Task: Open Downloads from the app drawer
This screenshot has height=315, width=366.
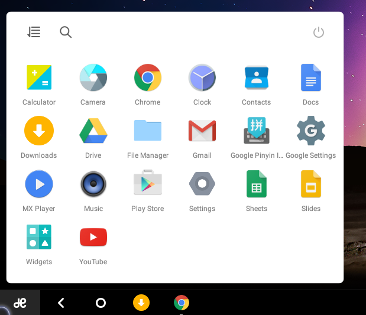Action: click(39, 131)
